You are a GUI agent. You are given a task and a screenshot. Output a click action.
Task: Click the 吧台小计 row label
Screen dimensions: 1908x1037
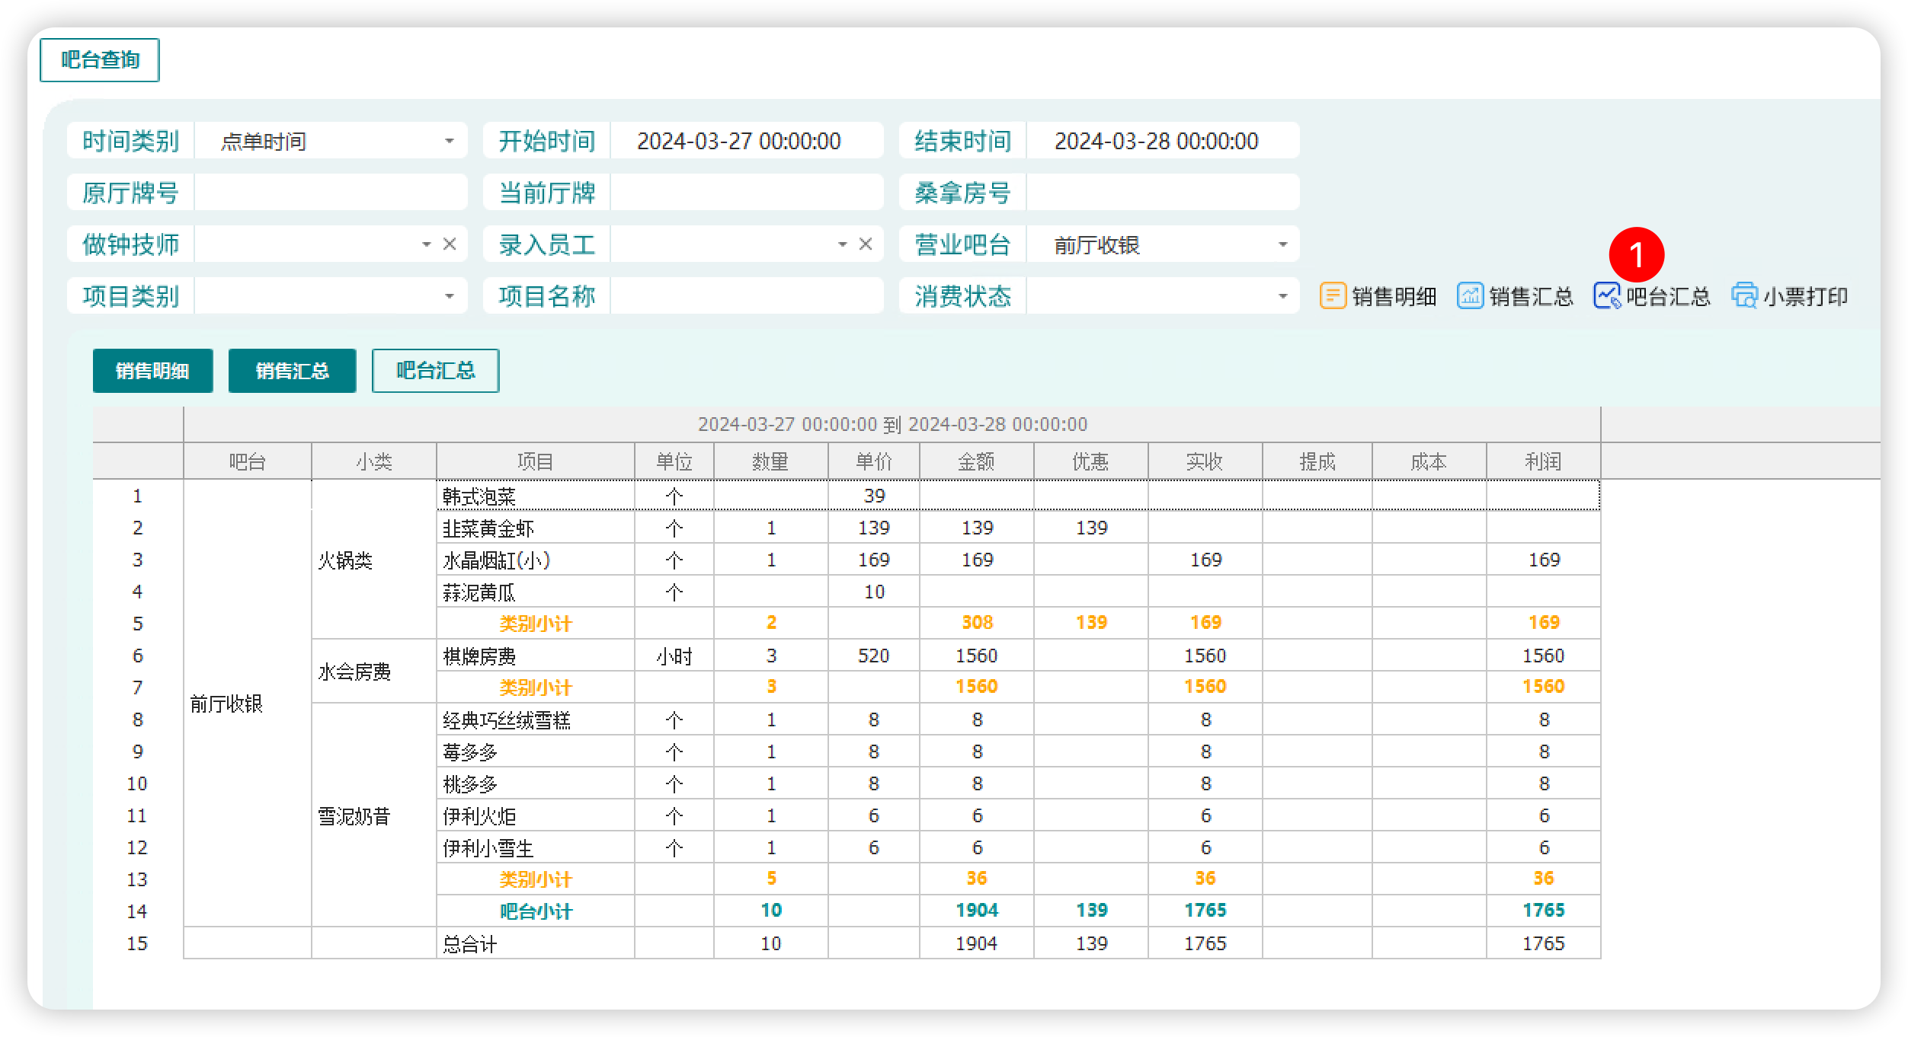pyautogui.click(x=536, y=911)
